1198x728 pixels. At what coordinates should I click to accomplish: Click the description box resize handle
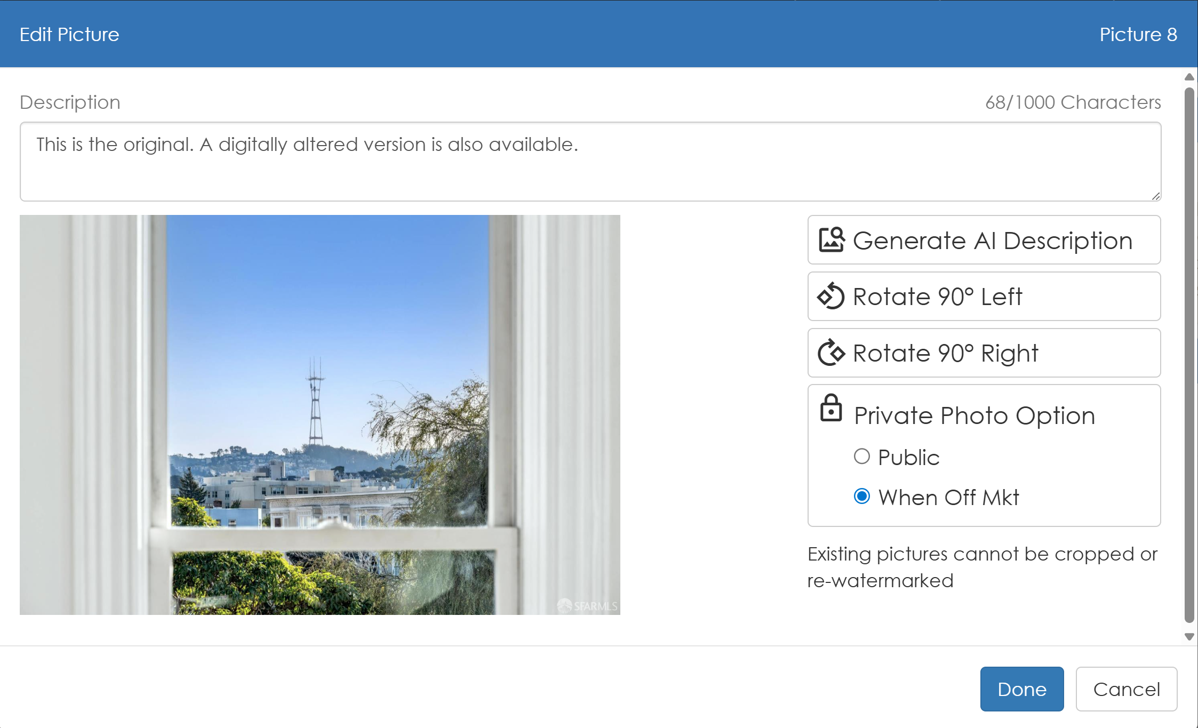point(1155,196)
